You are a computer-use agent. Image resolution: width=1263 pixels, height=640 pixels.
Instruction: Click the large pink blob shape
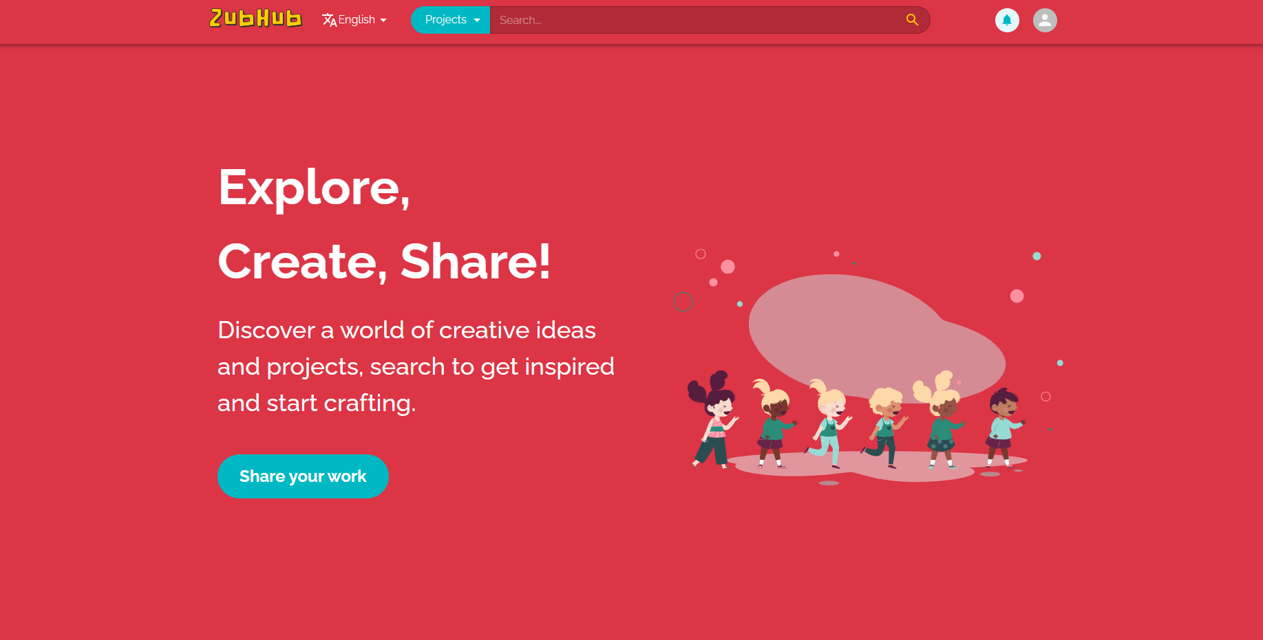874,337
